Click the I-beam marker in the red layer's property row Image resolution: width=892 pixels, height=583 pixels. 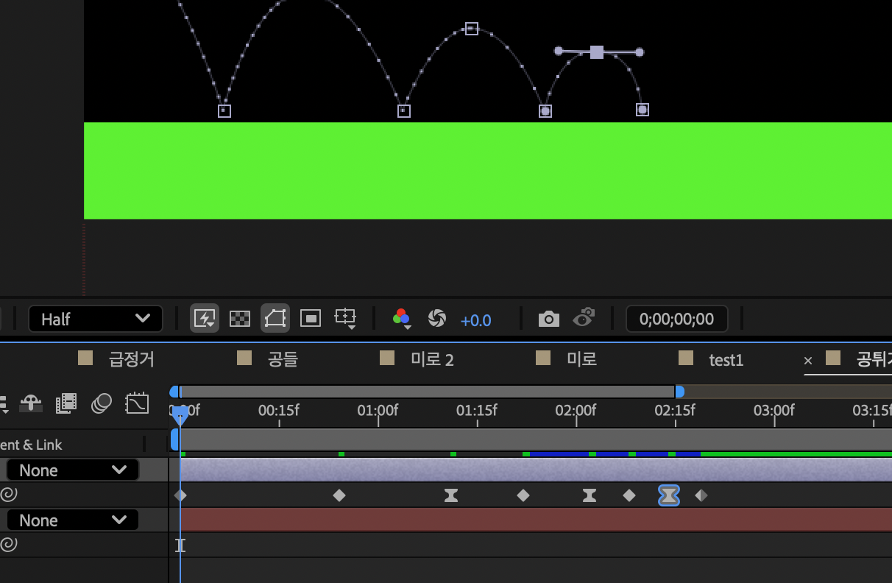(180, 545)
